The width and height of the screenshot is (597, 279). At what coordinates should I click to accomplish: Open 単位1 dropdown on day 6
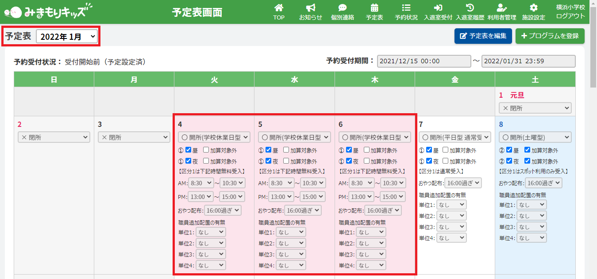point(371,232)
